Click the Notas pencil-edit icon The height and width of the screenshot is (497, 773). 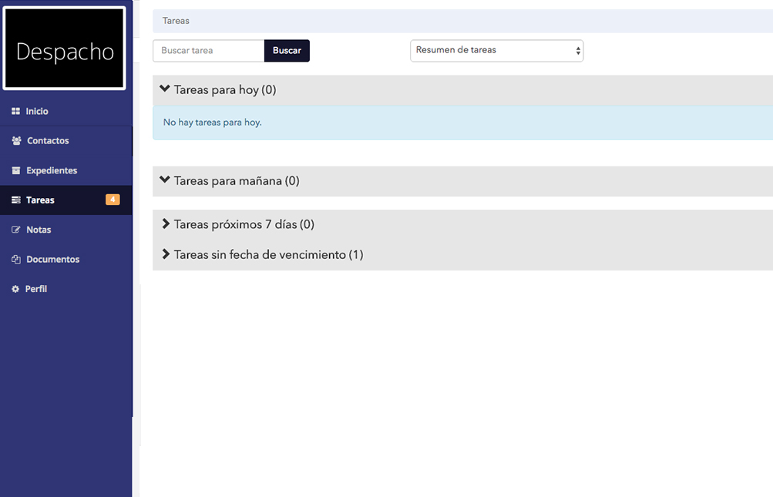[15, 230]
